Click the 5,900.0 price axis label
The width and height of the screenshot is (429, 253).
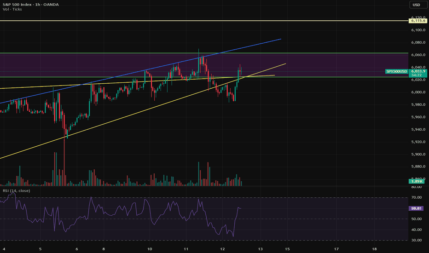[x=418, y=154]
